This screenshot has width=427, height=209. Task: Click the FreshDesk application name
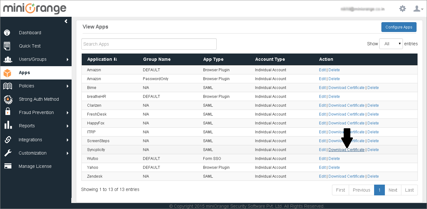pyautogui.click(x=96, y=114)
